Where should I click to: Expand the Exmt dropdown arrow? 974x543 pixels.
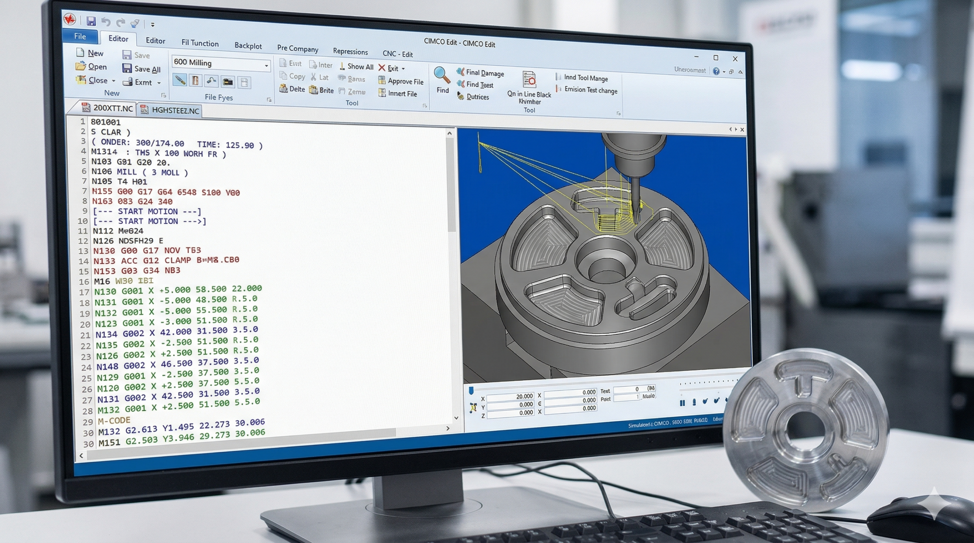click(159, 83)
